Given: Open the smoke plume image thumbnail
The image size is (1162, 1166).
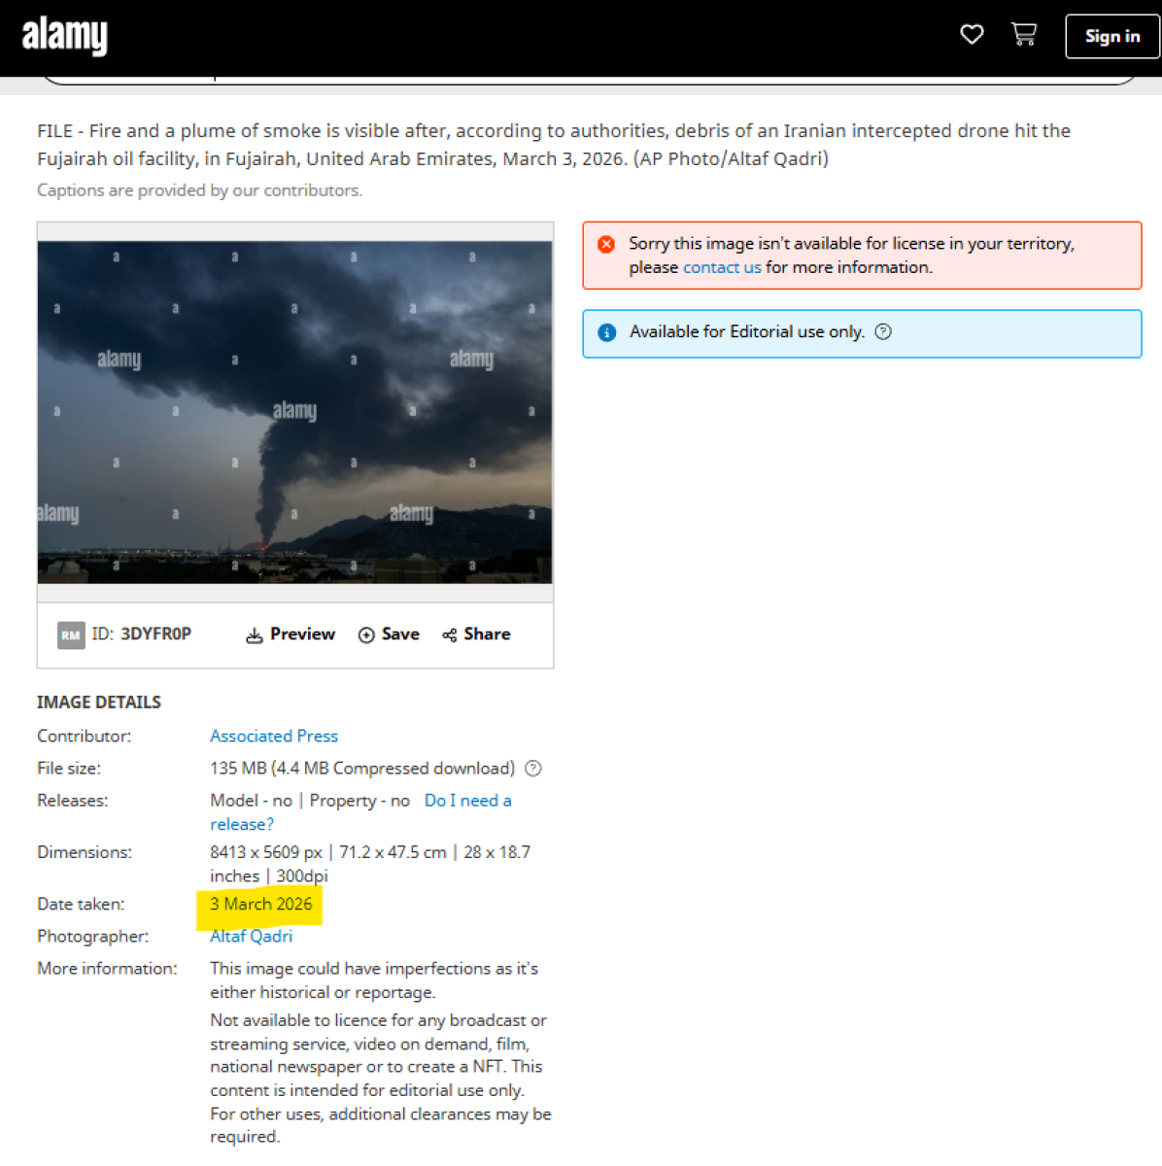Looking at the screenshot, I should tap(294, 412).
